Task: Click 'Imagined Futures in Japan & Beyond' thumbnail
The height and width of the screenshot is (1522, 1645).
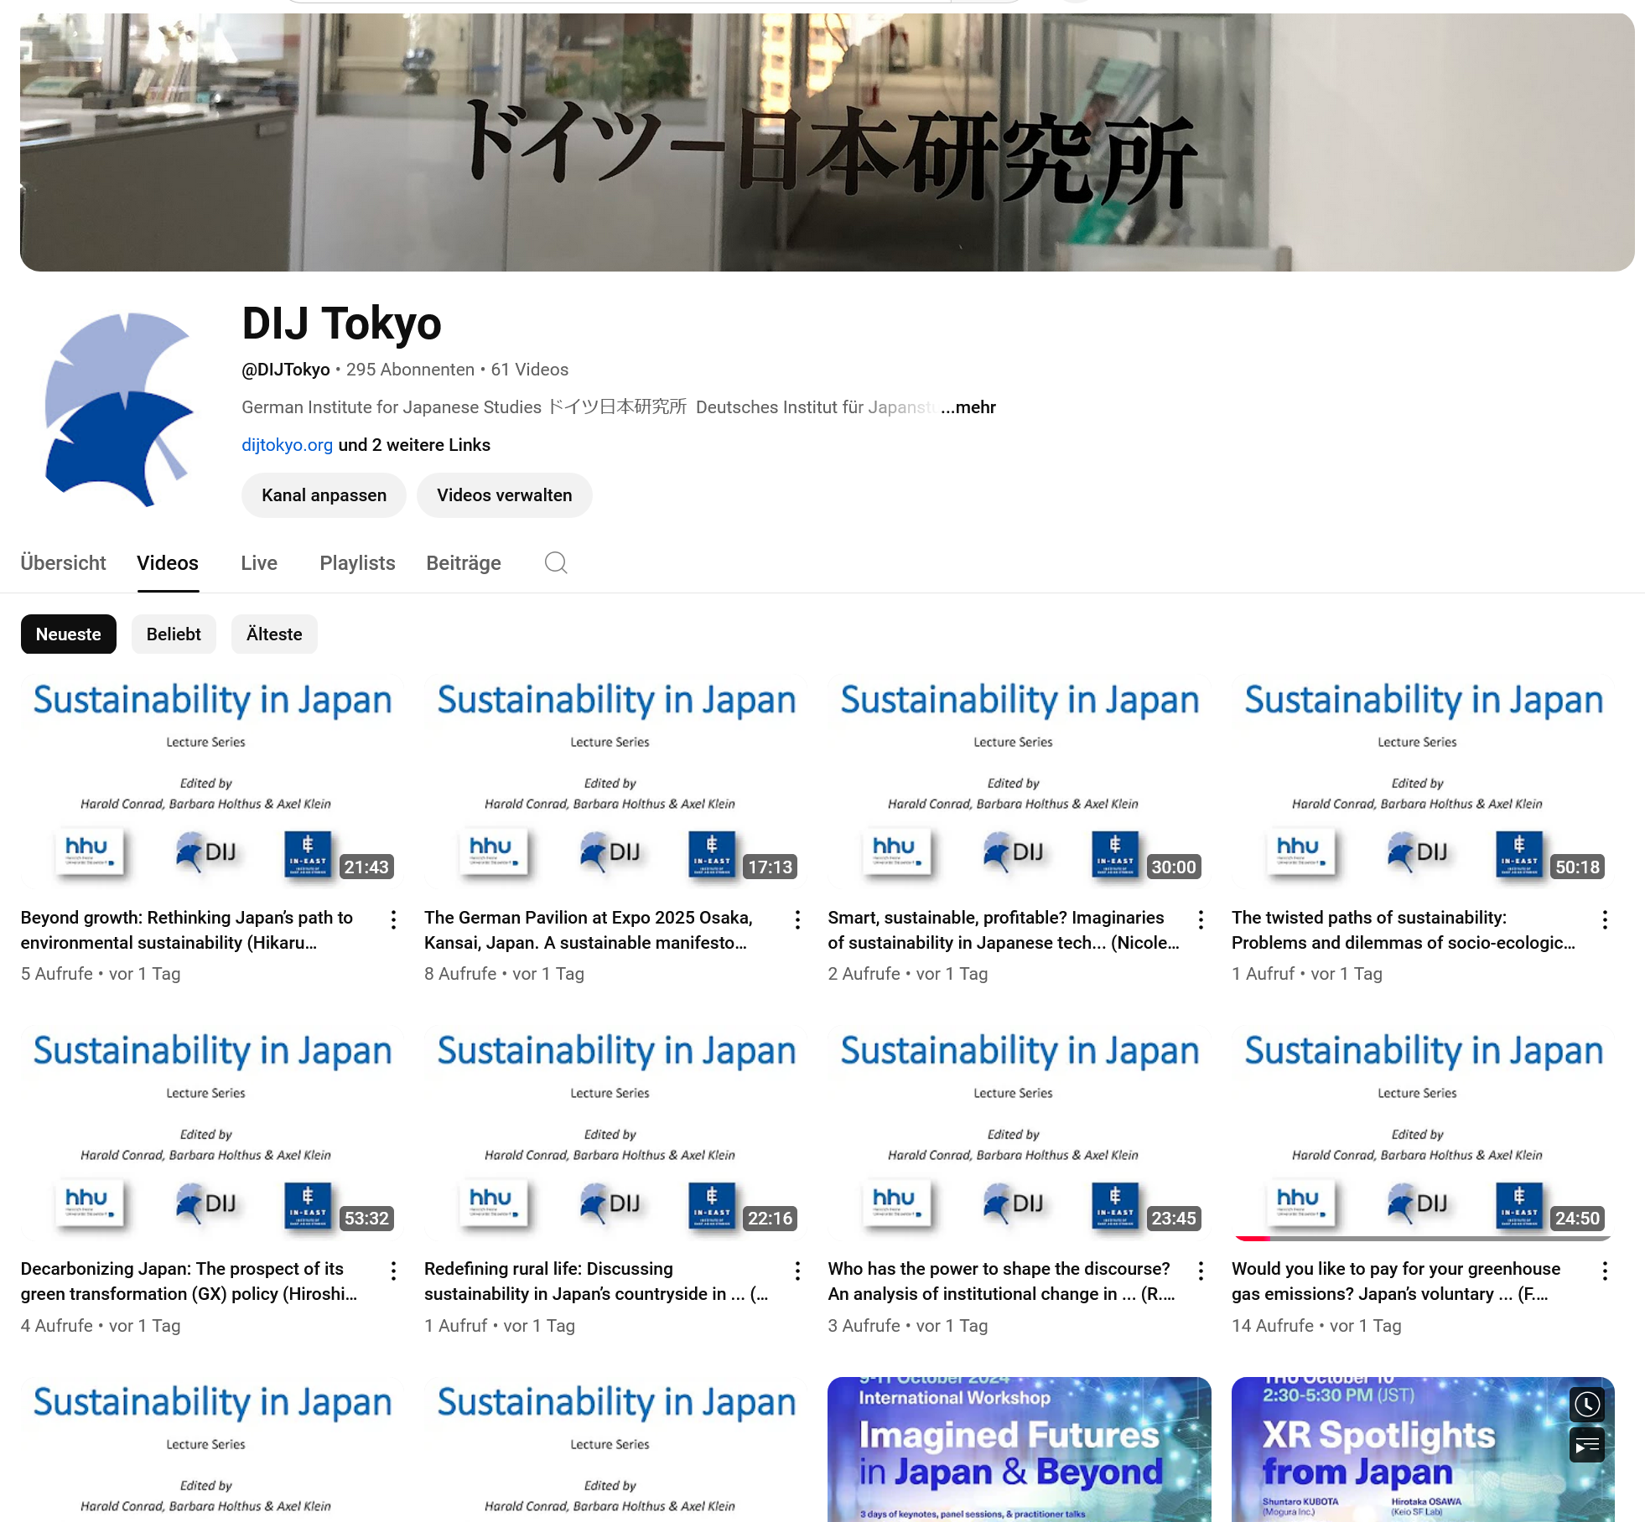Action: point(1020,1449)
